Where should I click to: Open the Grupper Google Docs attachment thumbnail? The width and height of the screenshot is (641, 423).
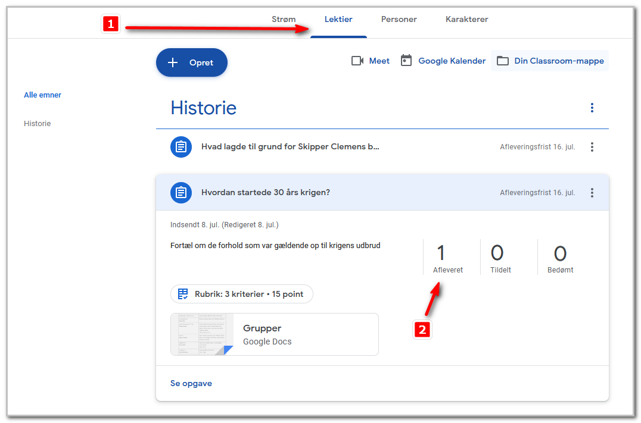(203, 334)
